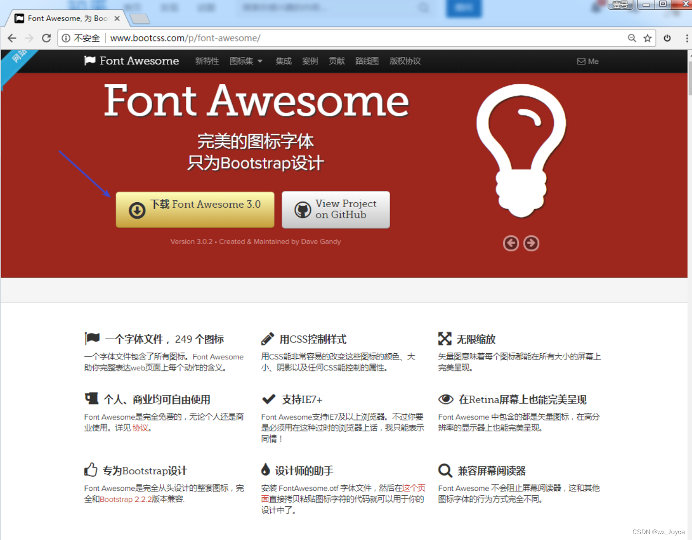Reload the page with the refresh icon

[46, 38]
